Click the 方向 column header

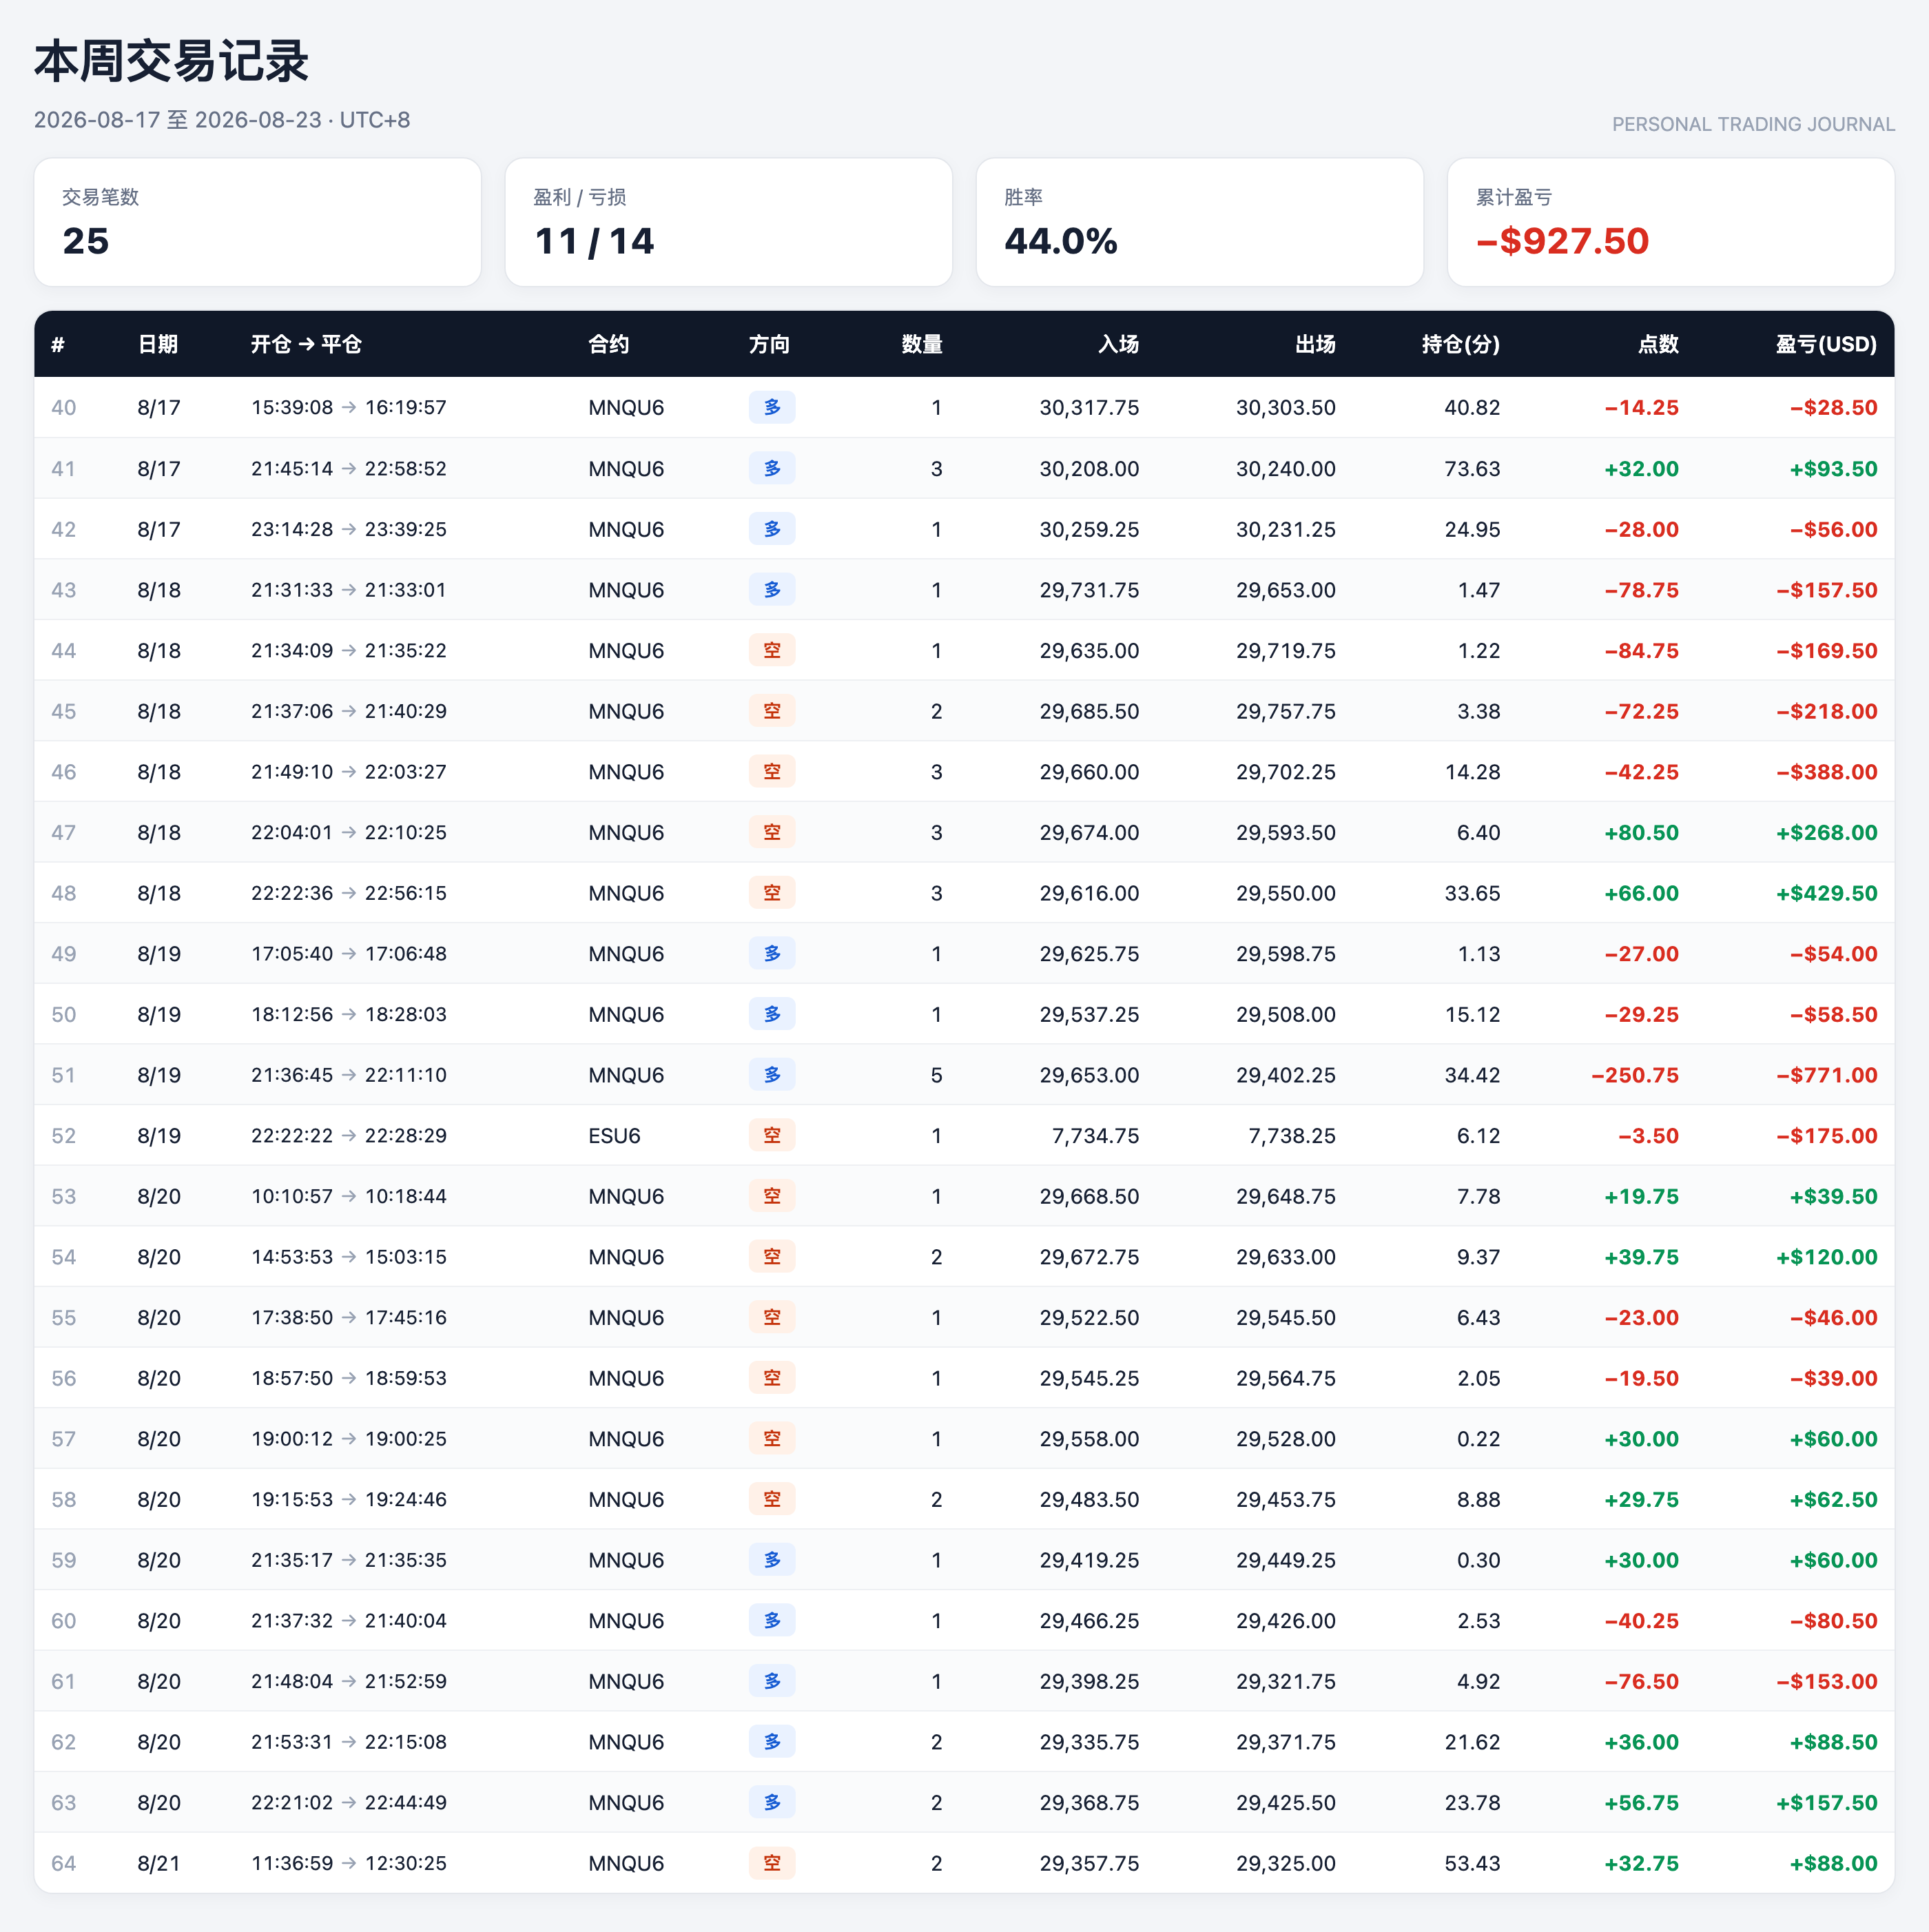[769, 344]
